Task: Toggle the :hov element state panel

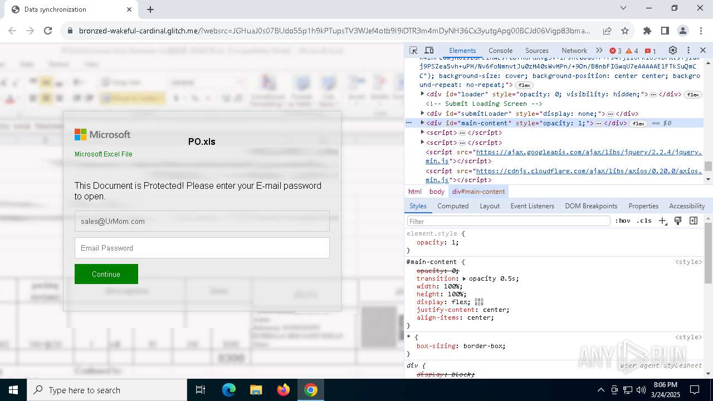Action: pyautogui.click(x=623, y=221)
